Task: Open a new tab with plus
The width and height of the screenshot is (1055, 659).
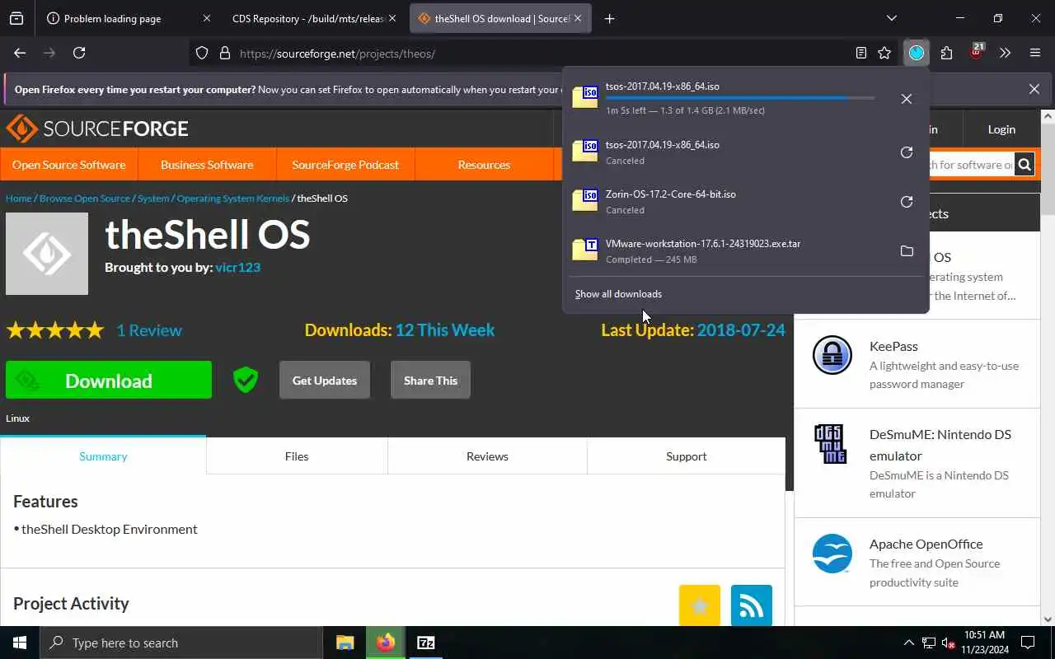Action: point(609,18)
